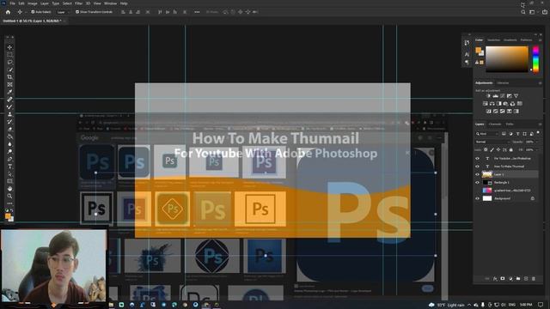
Task: Open the Layers panel options menu
Action: pyautogui.click(x=540, y=124)
